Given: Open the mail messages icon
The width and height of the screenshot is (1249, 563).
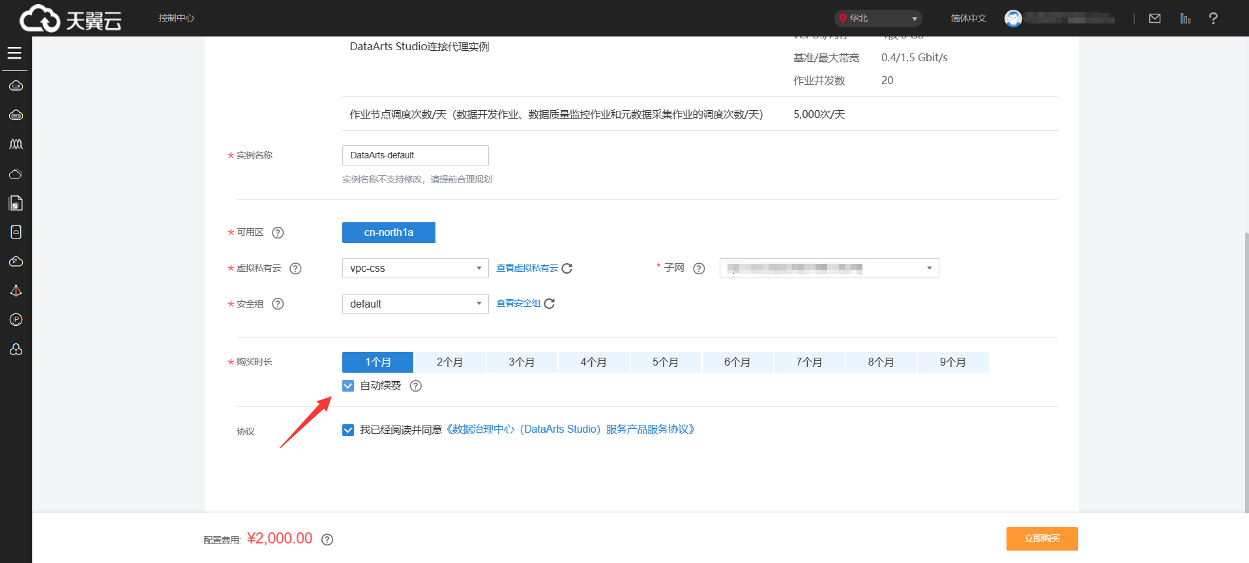Looking at the screenshot, I should tap(1154, 18).
